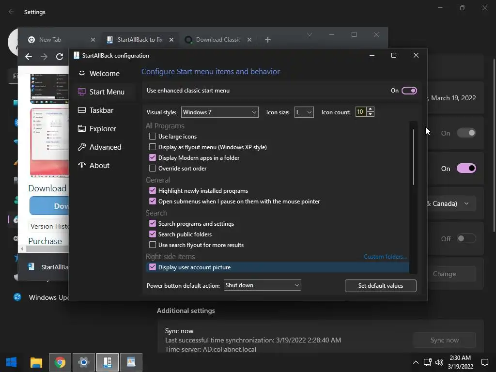
Task: Uncheck Highlight newly installed programs
Action: 153,190
